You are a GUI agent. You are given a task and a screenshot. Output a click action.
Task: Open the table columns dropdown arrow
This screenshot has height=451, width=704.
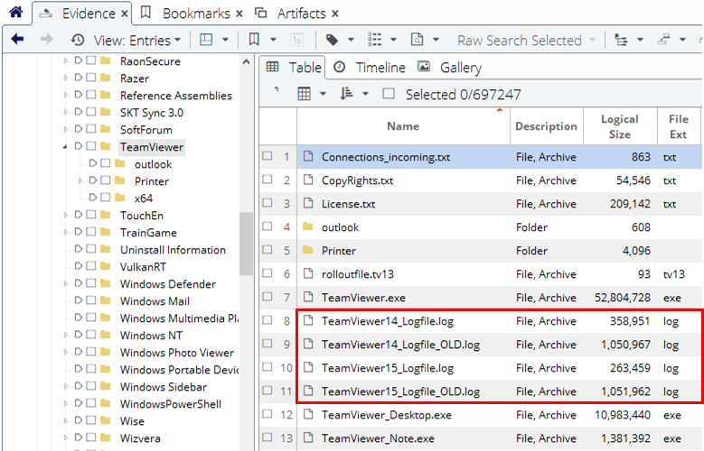323,94
